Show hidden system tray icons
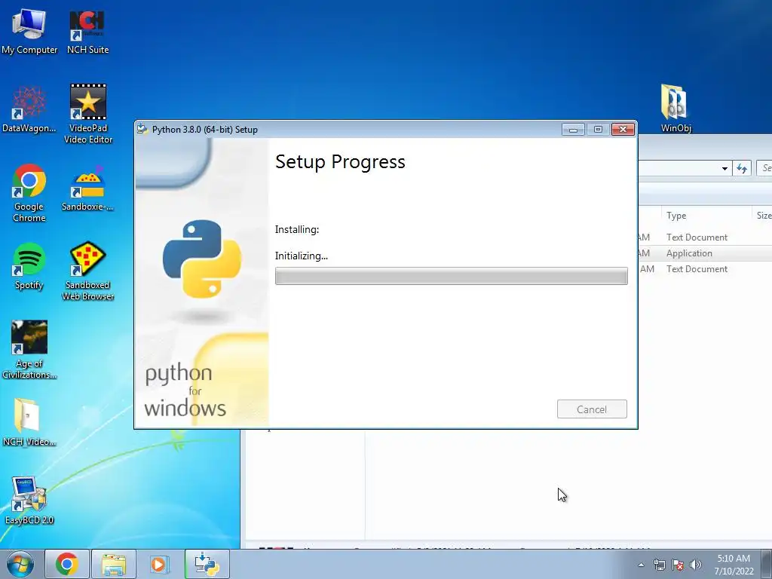772x579 pixels. tap(641, 565)
